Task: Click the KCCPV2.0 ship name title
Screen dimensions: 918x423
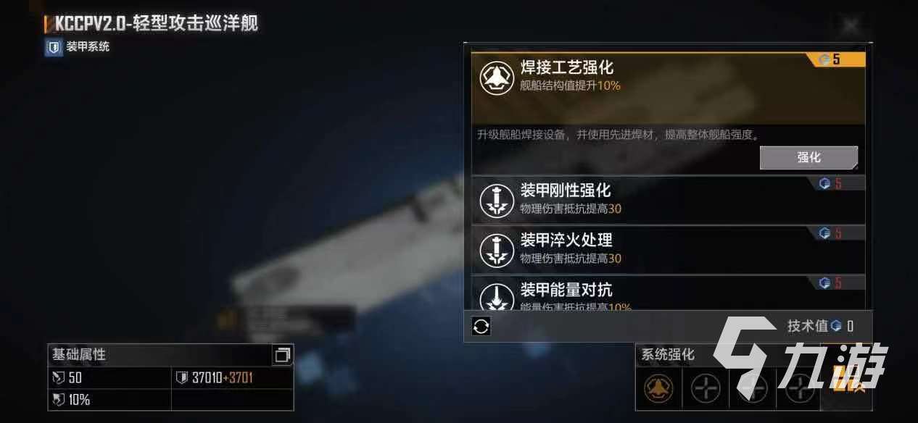Action: [156, 23]
